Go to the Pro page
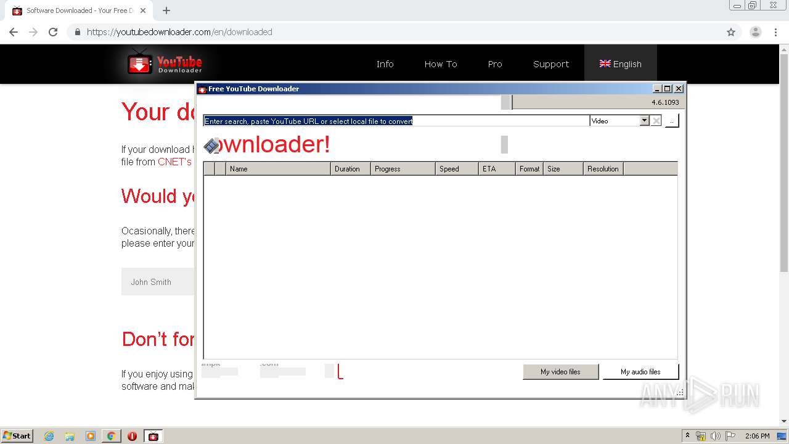 tap(495, 64)
